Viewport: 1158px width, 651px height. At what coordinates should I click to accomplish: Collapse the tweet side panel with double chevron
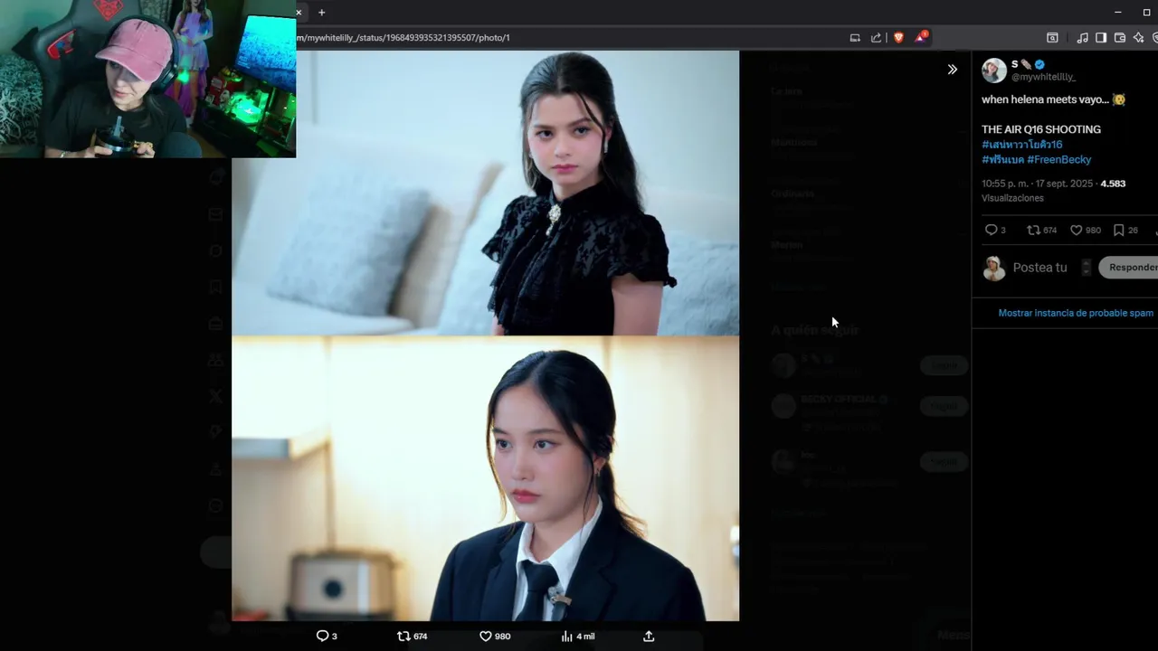pyautogui.click(x=952, y=70)
